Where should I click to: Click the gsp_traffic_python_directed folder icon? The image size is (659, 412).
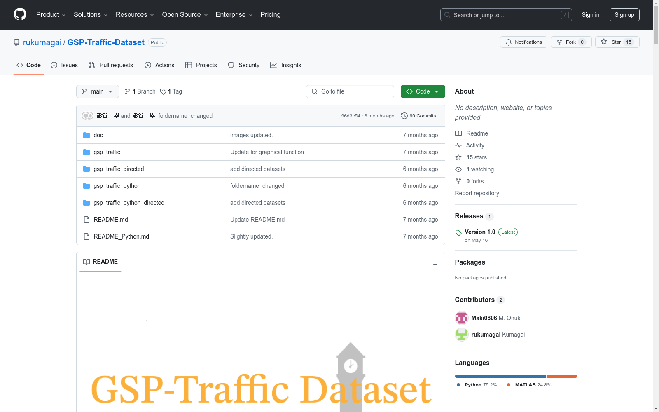pyautogui.click(x=86, y=203)
